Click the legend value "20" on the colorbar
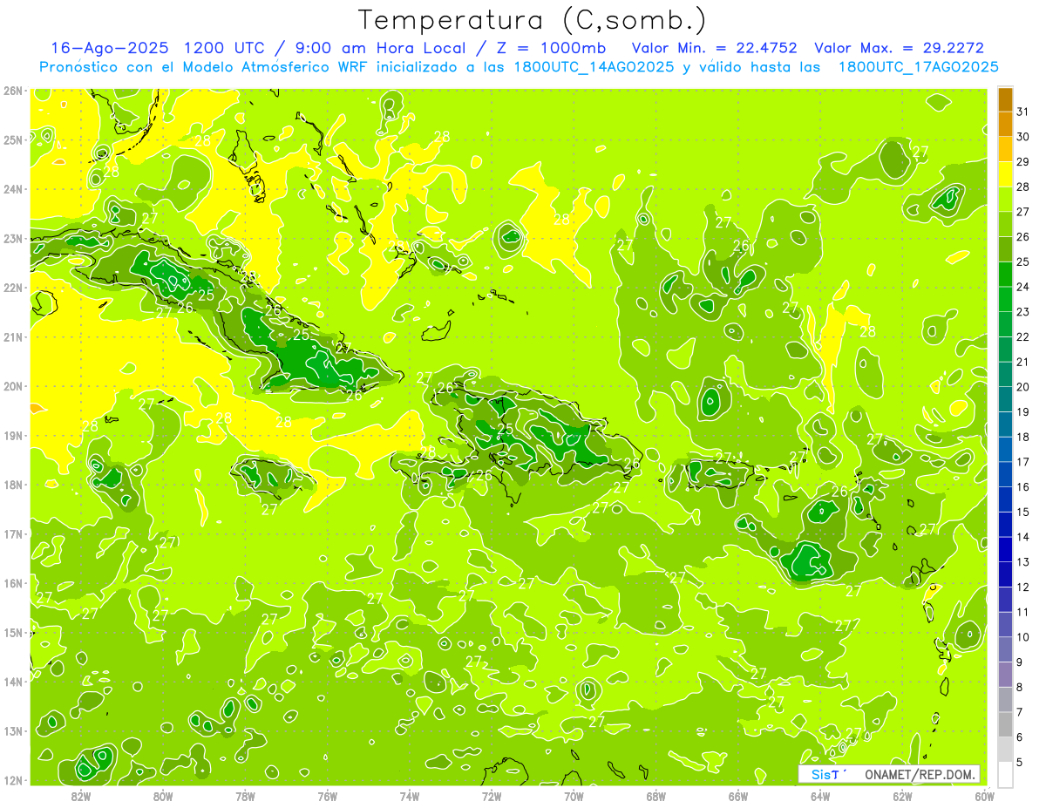Screen dimensions: 1046x808 pos(1023,387)
